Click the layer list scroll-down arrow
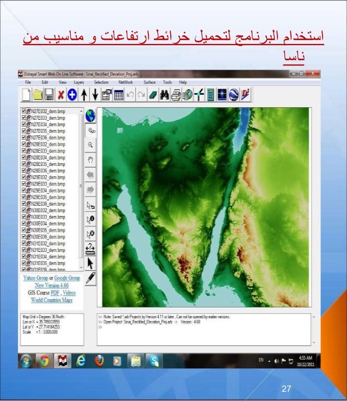 click(82, 268)
